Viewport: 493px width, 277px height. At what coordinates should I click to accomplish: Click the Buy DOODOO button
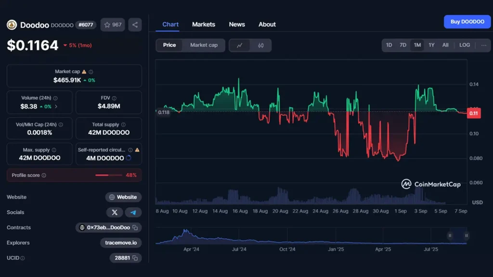(467, 22)
